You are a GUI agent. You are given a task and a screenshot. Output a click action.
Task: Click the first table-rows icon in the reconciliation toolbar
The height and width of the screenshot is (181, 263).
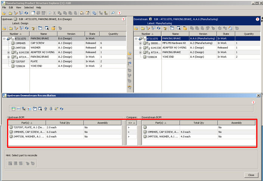[x=13, y=109]
